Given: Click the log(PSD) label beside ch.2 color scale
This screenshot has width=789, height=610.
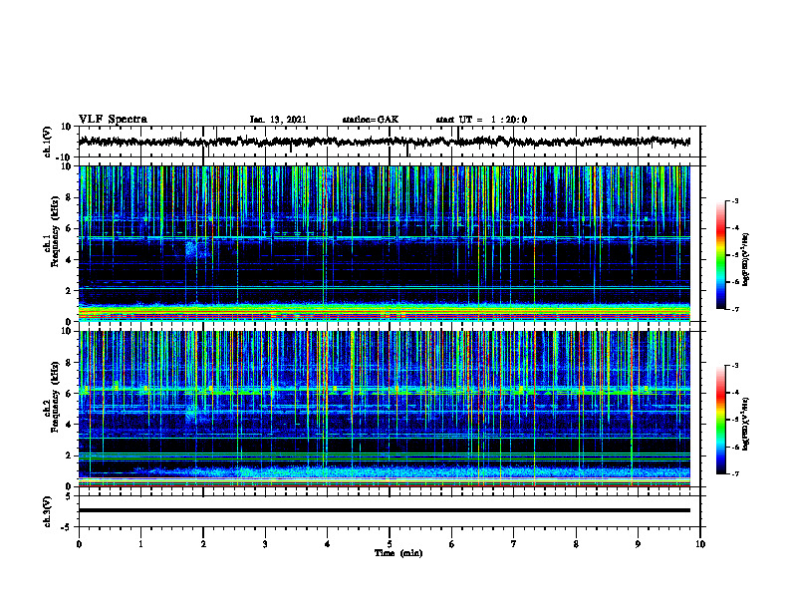Looking at the screenshot, I should [746, 424].
